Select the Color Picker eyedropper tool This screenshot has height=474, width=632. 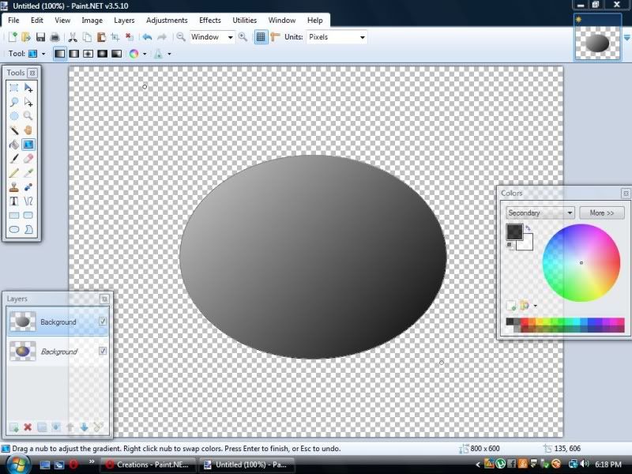[x=28, y=172]
